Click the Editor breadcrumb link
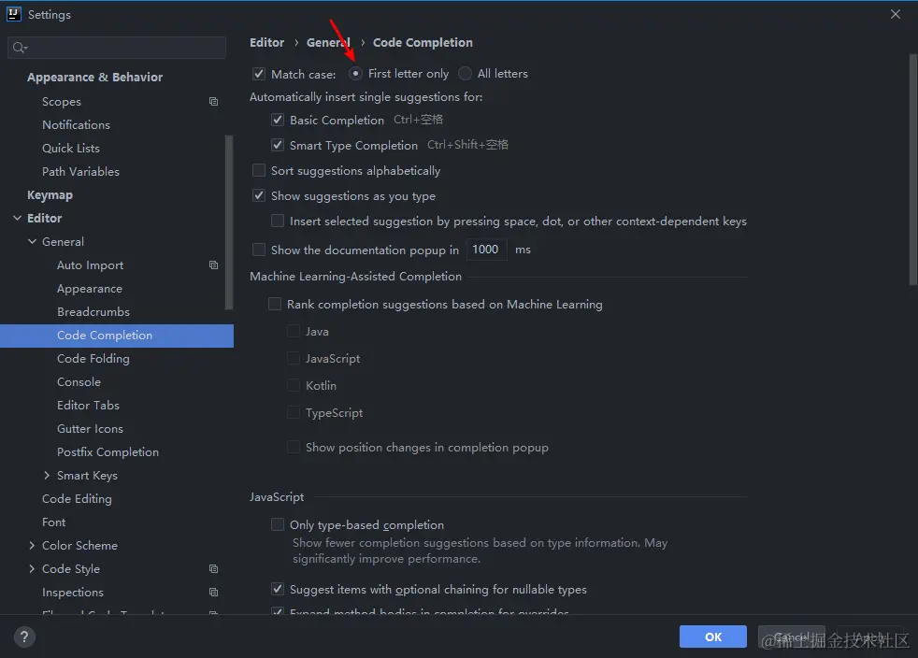918x658 pixels. [x=267, y=43]
